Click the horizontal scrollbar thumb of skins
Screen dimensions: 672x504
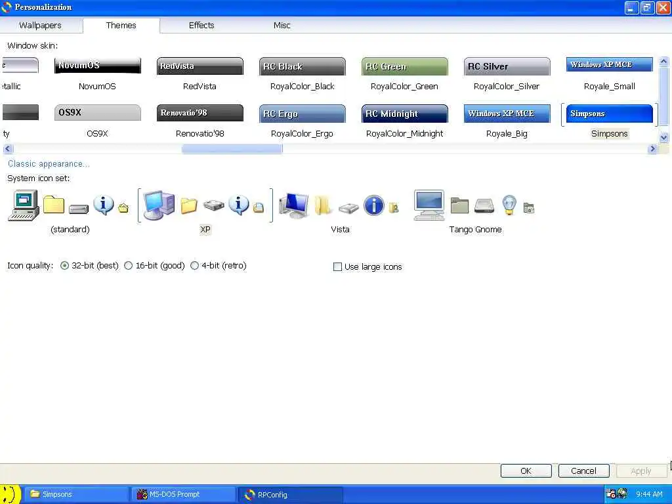pos(232,149)
